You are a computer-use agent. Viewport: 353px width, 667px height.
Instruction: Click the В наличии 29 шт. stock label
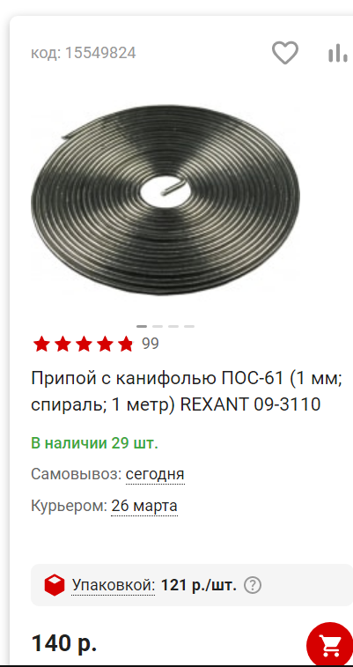(94, 443)
